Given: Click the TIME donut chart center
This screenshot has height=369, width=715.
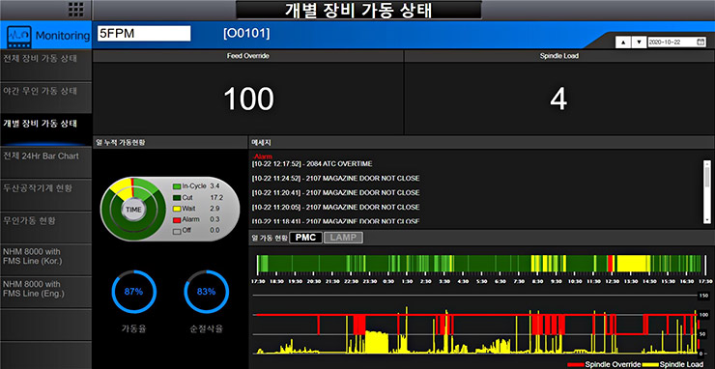Looking at the screenshot, I should pos(133,210).
